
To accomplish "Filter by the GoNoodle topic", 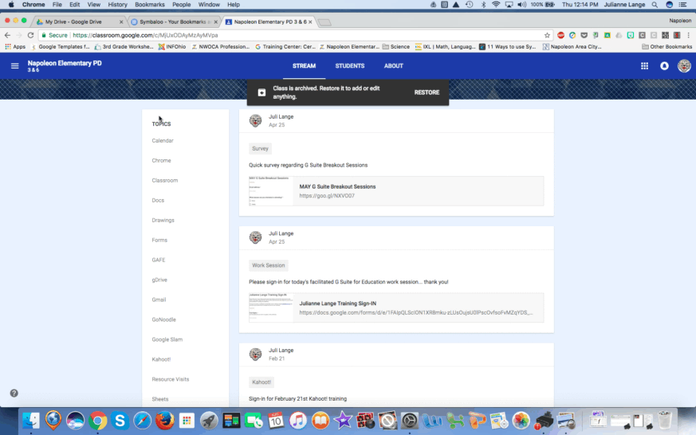I will pyautogui.click(x=163, y=319).
